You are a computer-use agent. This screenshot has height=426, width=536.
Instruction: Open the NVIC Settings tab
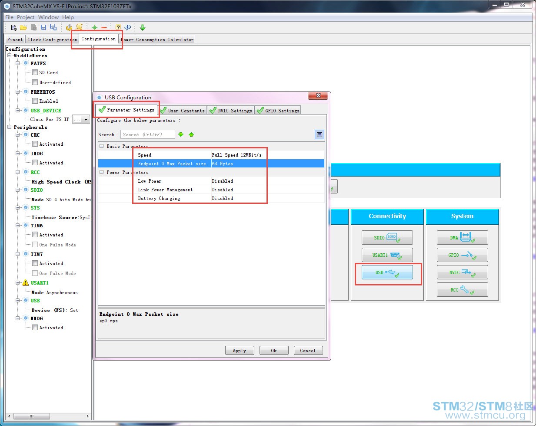pos(231,111)
